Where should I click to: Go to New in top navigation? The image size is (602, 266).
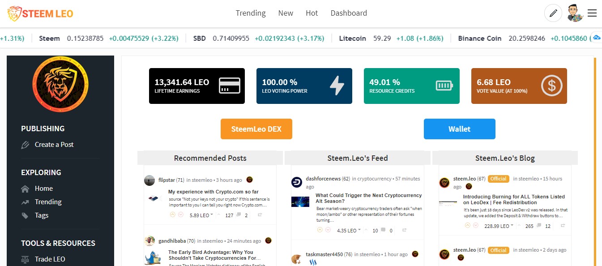(x=286, y=13)
